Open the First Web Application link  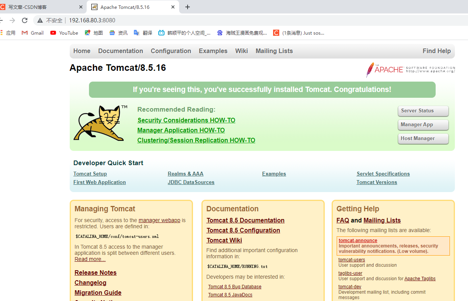100,182
